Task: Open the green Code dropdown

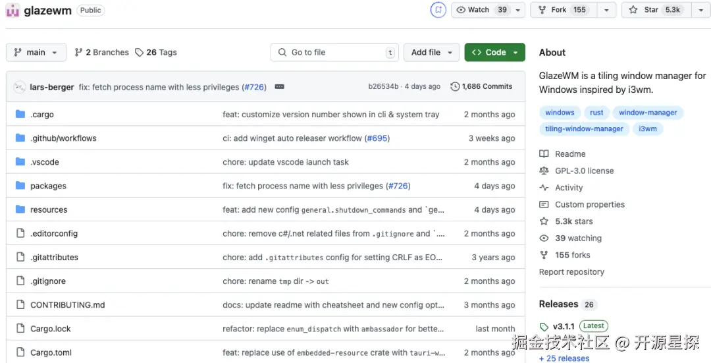Action: pyautogui.click(x=494, y=53)
